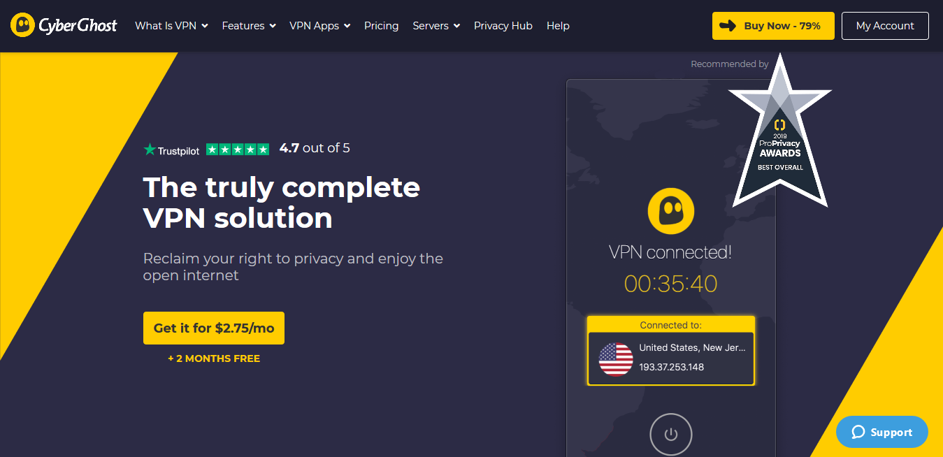Click the ProPrivacy Awards star badge

780,131
